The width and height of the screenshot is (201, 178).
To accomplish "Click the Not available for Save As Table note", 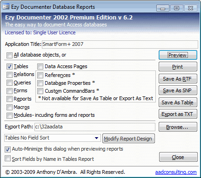I will coord(95,98).
